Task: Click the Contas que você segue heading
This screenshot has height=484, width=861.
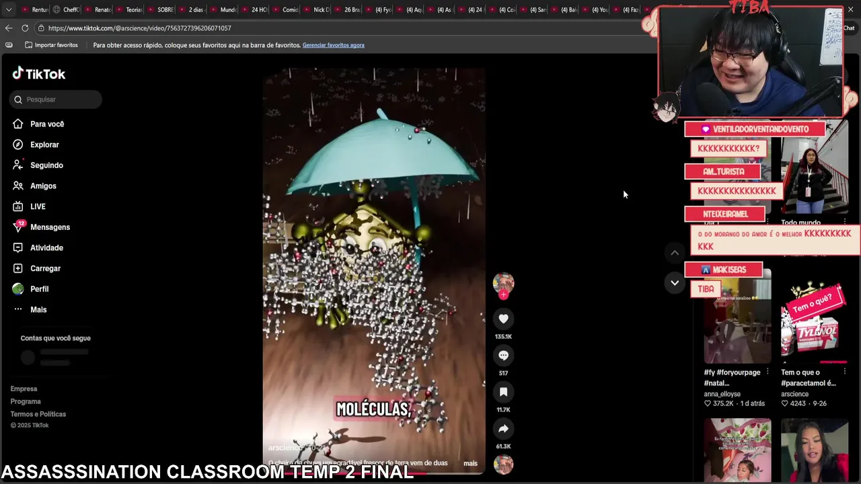Action: (x=55, y=338)
